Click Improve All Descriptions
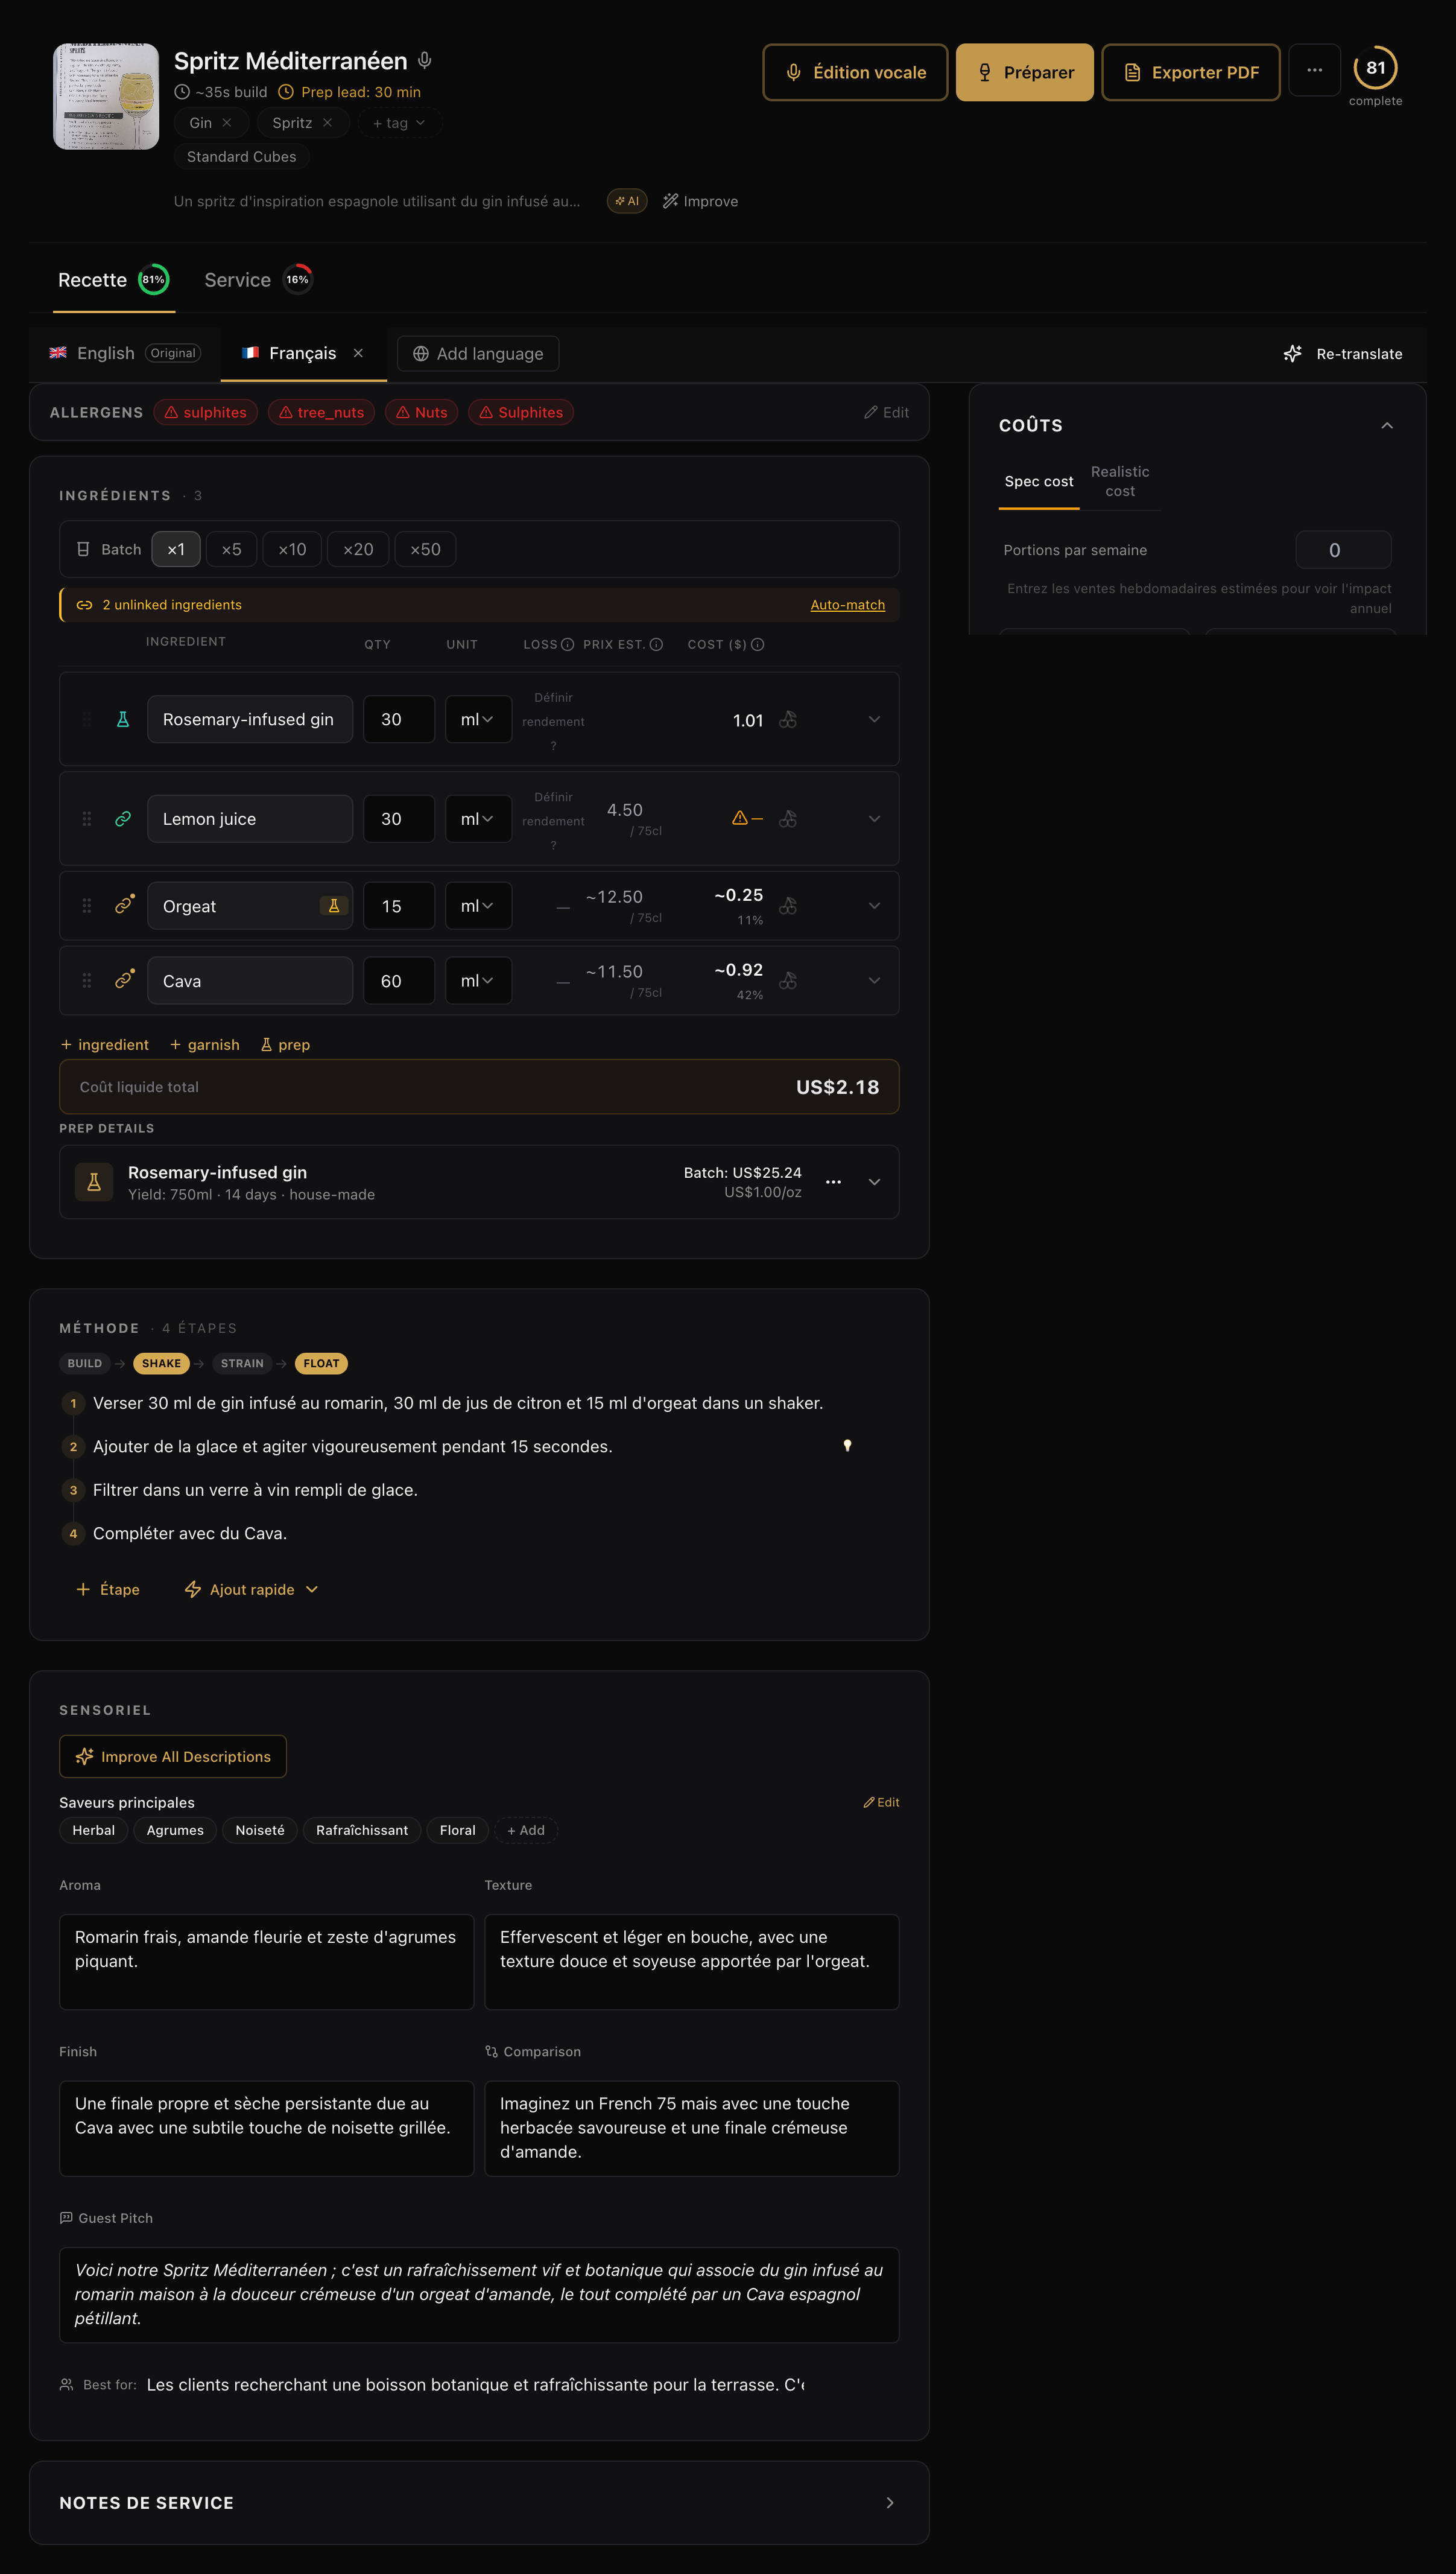Screen dimensions: 1456x2574 pyautogui.click(x=173, y=1756)
